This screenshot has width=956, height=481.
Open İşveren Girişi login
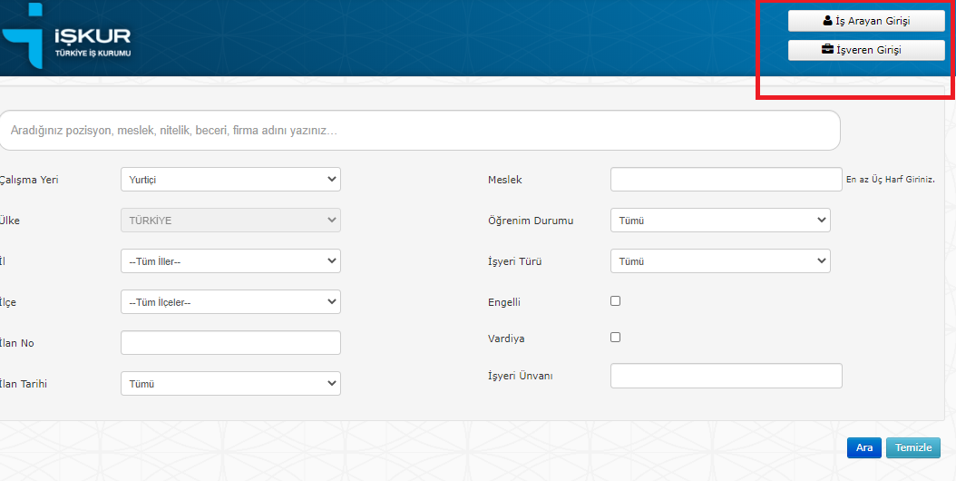point(866,50)
